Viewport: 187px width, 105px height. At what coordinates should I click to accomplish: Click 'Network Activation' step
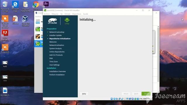pos(57,45)
